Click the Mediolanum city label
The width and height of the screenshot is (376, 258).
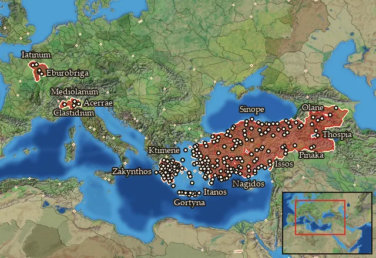click(x=75, y=91)
